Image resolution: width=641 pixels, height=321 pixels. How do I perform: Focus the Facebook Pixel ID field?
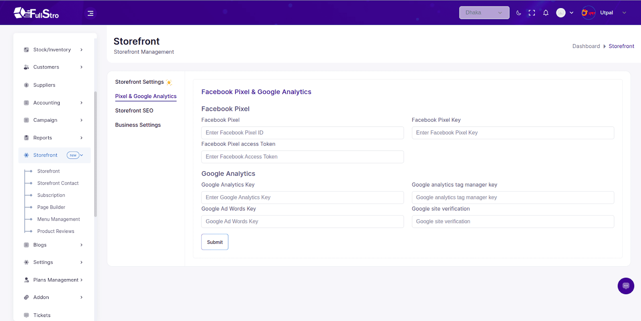(x=302, y=133)
